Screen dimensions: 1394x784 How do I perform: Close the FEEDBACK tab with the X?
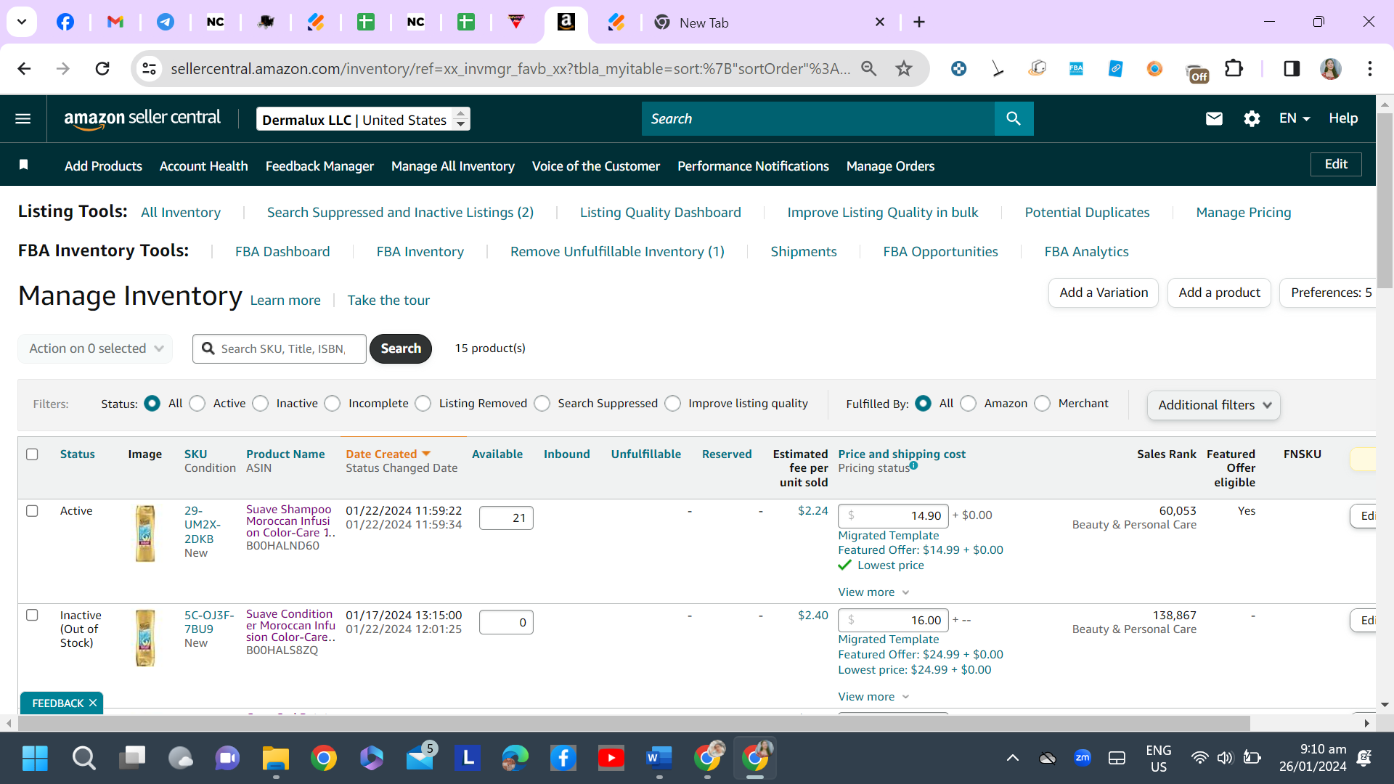tap(93, 703)
